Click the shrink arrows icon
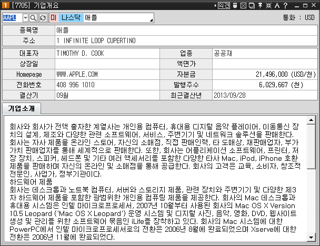This screenshot has width=320, height=246. [x=268, y=5]
